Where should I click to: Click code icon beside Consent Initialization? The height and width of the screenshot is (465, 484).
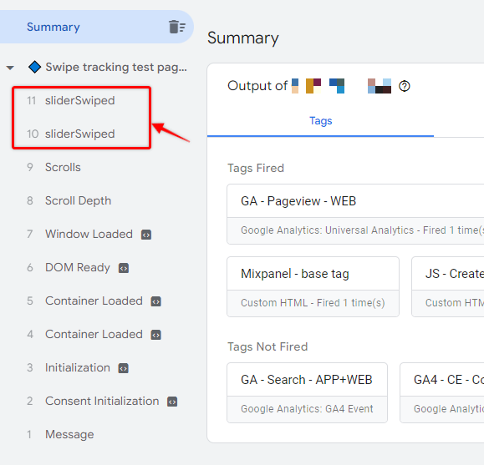(x=172, y=402)
